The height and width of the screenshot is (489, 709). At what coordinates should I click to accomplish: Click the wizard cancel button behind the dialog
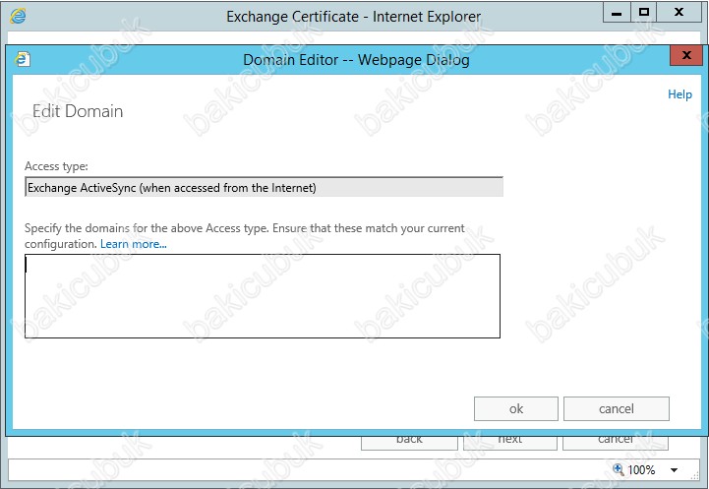tap(616, 441)
